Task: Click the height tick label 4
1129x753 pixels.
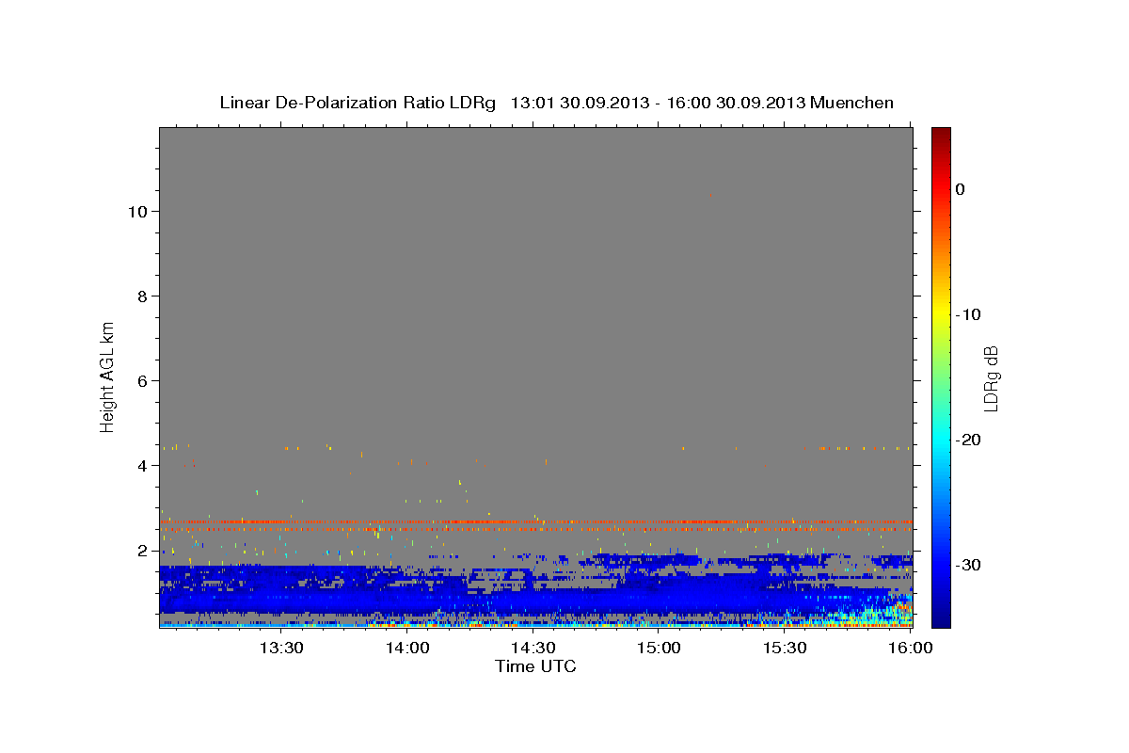Action: tap(143, 465)
